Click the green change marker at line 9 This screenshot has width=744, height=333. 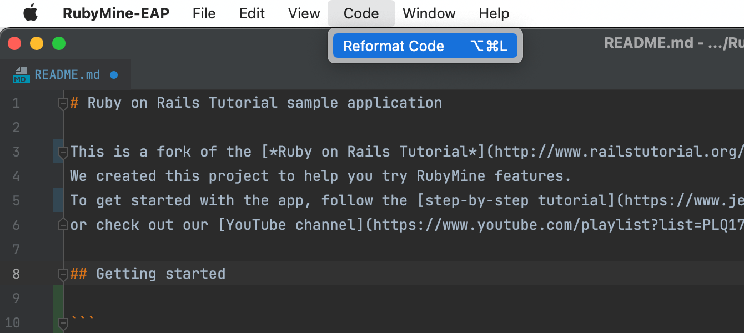tap(58, 298)
